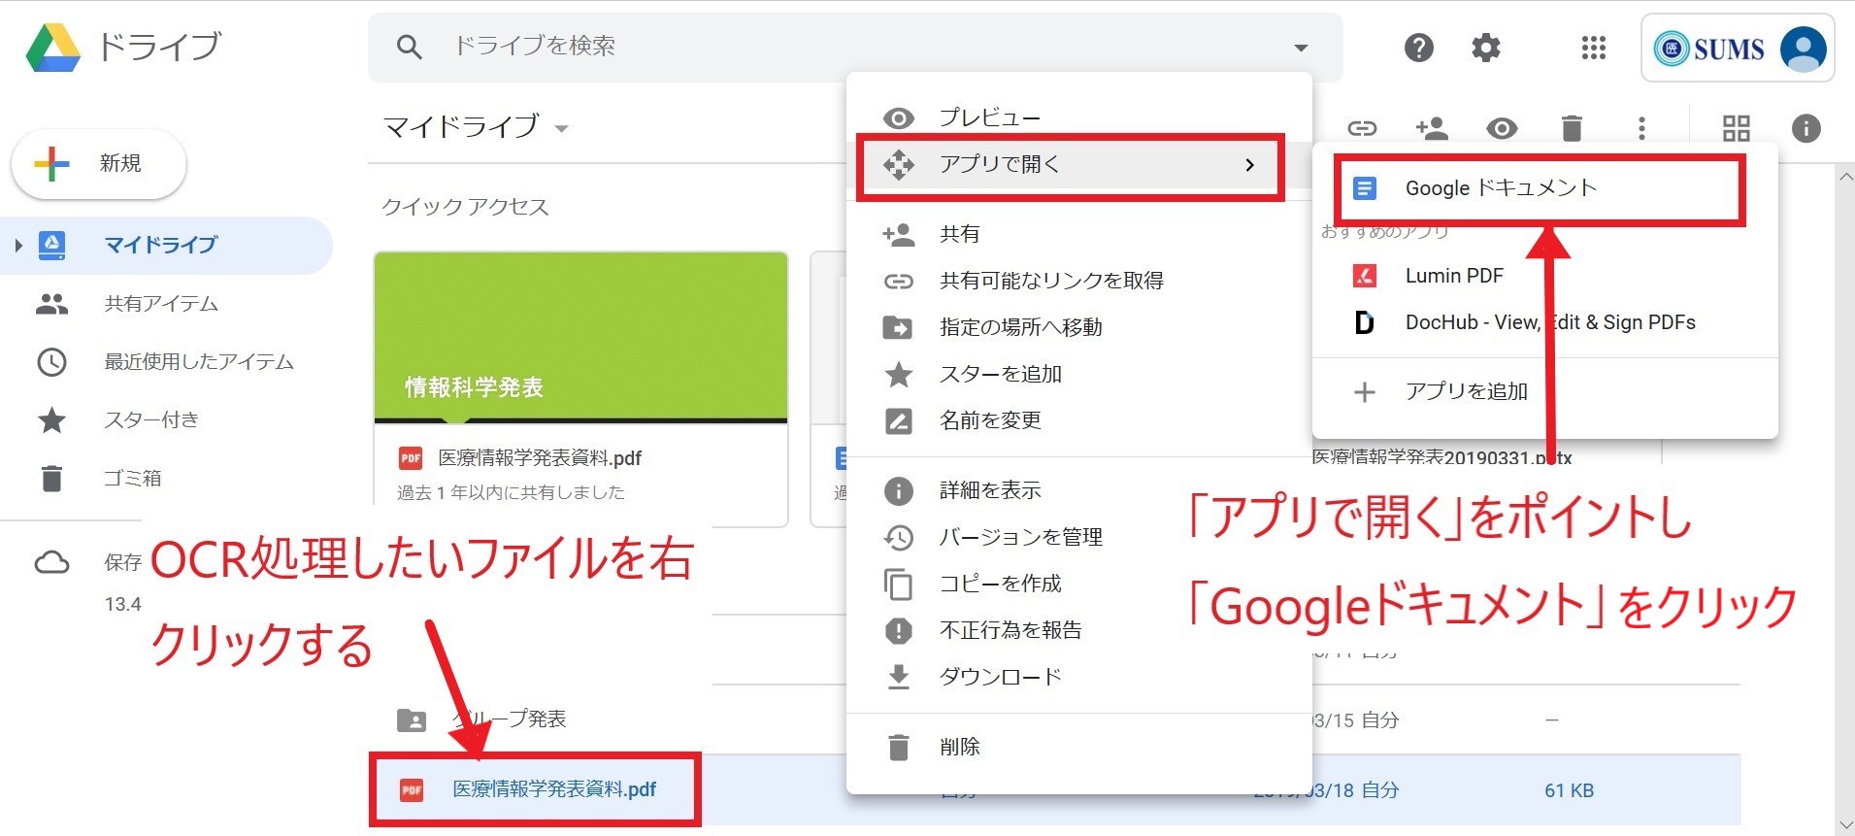The width and height of the screenshot is (1855, 836).
Task: Toggle the preview eye icon in the toolbar
Action: click(1502, 128)
